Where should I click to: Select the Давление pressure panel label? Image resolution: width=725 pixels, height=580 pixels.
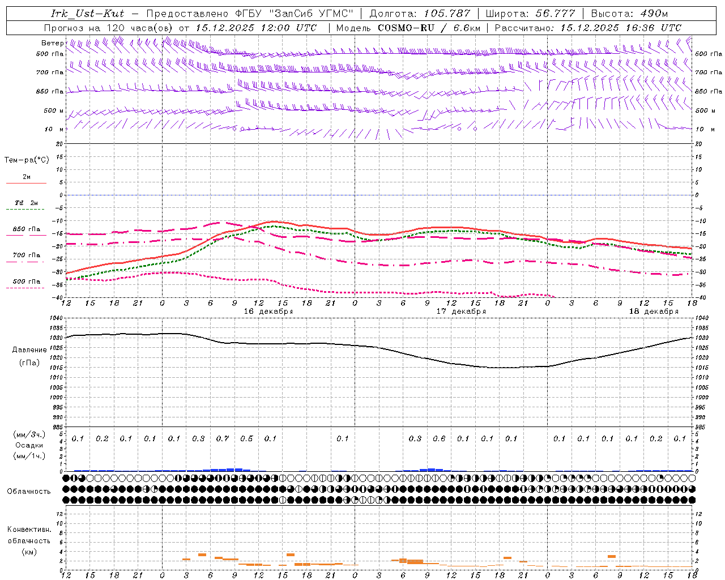pos(29,350)
